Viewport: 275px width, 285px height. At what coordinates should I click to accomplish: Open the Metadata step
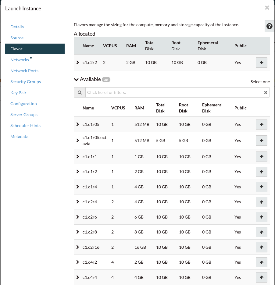coord(19,137)
